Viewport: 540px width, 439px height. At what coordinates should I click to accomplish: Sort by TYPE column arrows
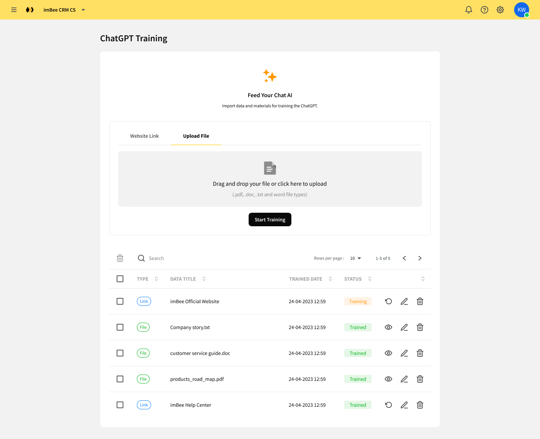(x=156, y=279)
